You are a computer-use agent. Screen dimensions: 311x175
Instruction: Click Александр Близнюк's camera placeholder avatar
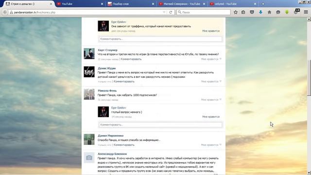coord(89,157)
